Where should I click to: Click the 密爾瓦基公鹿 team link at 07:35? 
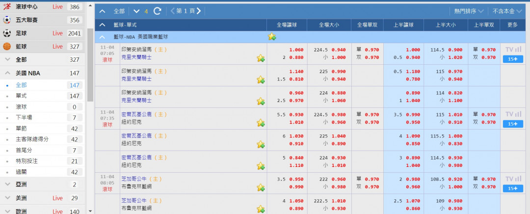[x=136, y=114]
